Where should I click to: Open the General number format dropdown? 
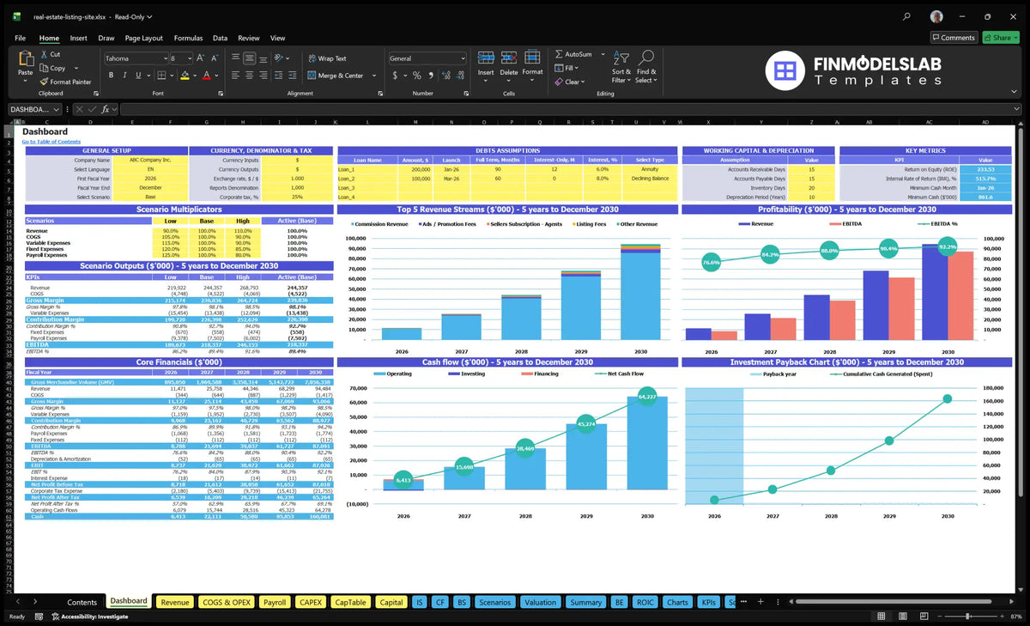[x=462, y=58]
